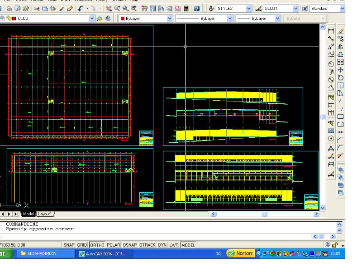Select the Model tab
This screenshot has height=272, width=362.
(29, 214)
